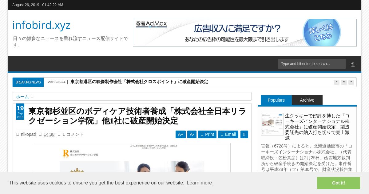The height and width of the screenshot is (194, 369).
Task: Click the article title 全日本リラクゼーション学院
Action: tap(137, 116)
